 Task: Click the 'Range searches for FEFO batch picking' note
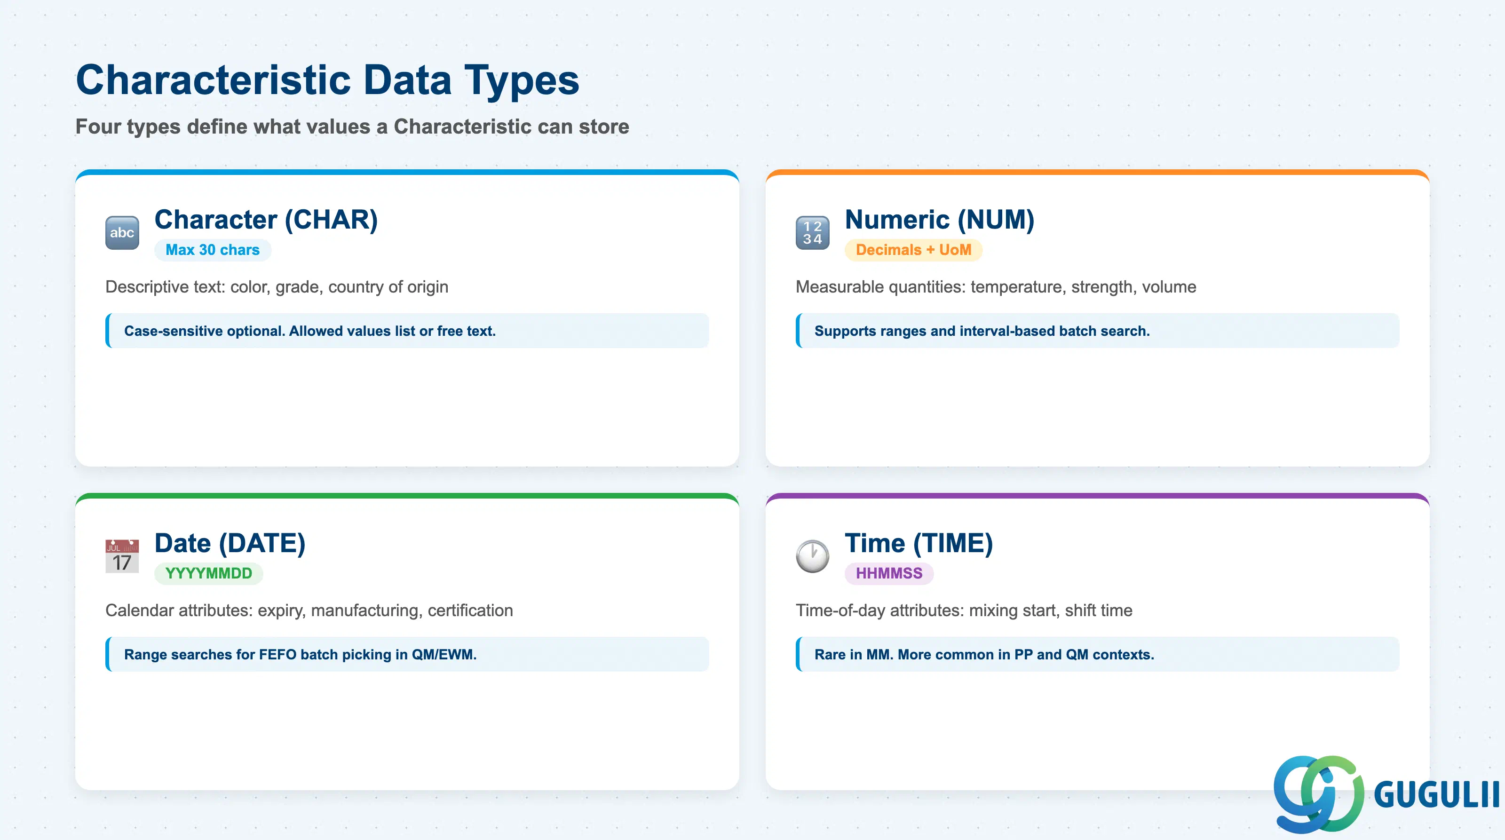[x=407, y=654]
